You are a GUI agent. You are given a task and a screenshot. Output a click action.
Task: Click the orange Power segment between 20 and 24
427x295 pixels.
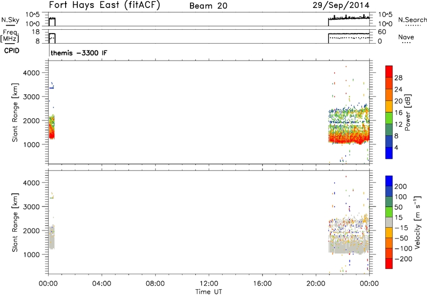tap(389, 95)
